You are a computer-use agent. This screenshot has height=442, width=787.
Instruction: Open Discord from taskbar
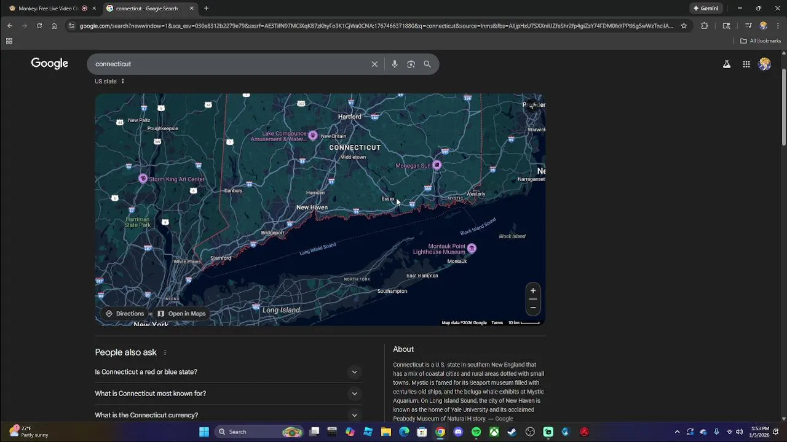pos(458,432)
